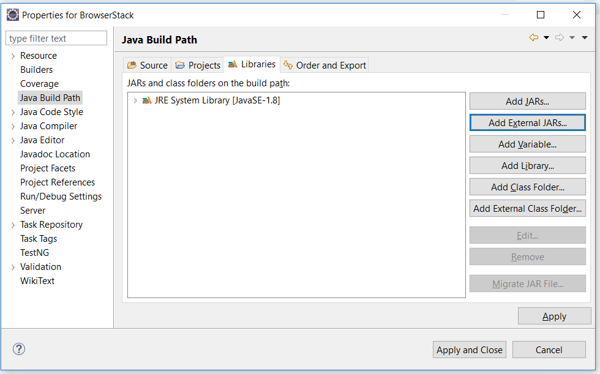
Task: Open the back history dropdown arrow
Action: click(x=546, y=37)
